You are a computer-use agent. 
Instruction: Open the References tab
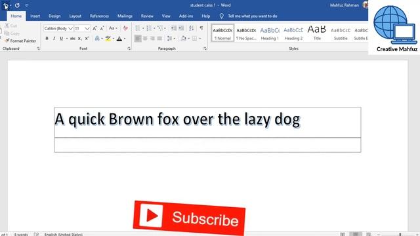pyautogui.click(x=99, y=16)
